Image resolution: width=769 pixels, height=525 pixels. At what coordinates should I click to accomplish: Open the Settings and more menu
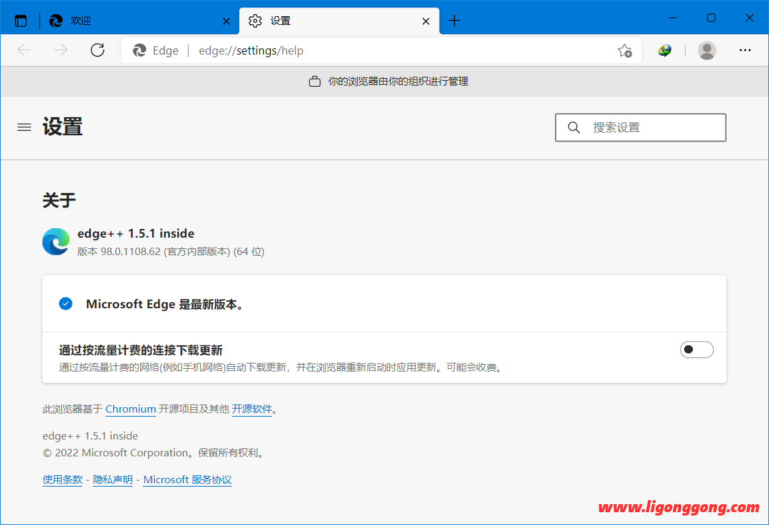click(x=745, y=50)
